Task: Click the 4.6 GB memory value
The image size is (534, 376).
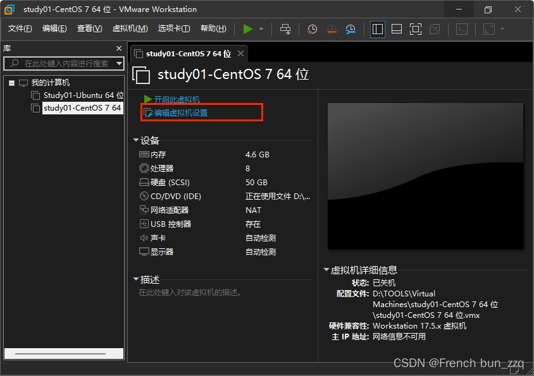Action: pos(258,154)
